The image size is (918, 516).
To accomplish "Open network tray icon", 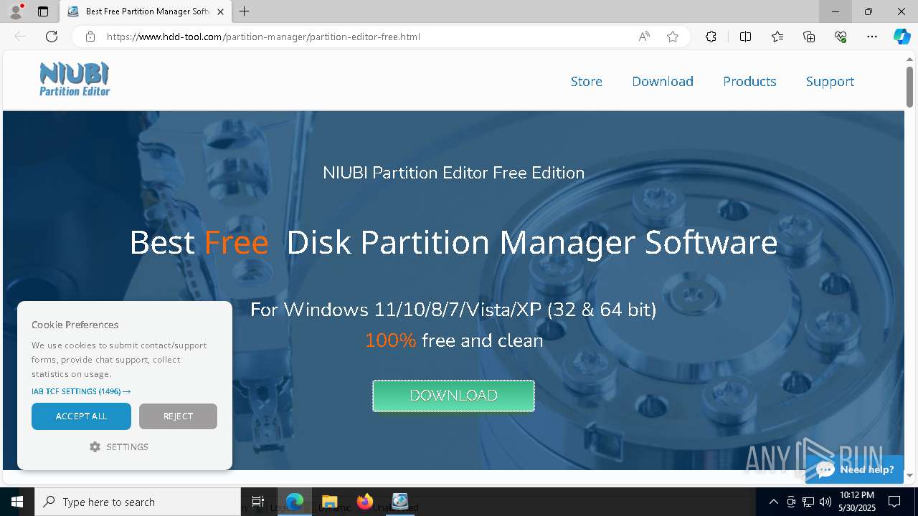I will 808,502.
